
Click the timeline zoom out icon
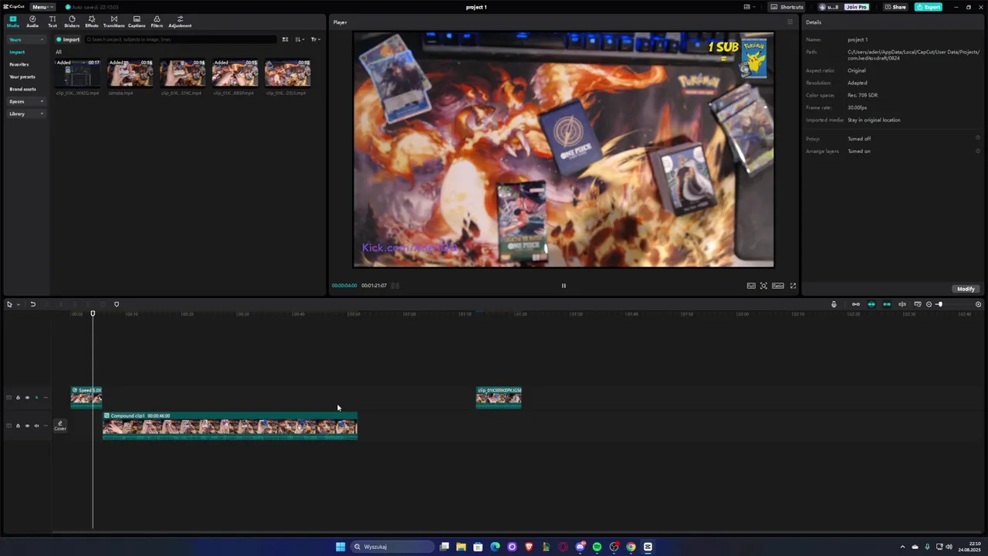[929, 304]
